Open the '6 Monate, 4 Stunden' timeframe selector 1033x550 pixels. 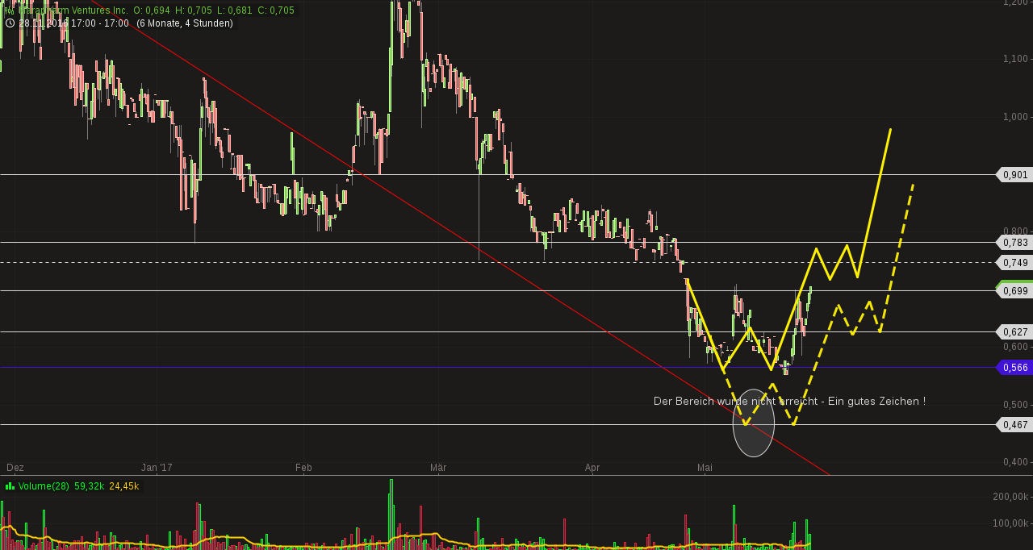pyautogui.click(x=187, y=23)
